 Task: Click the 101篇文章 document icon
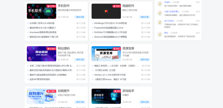coord(59,17)
